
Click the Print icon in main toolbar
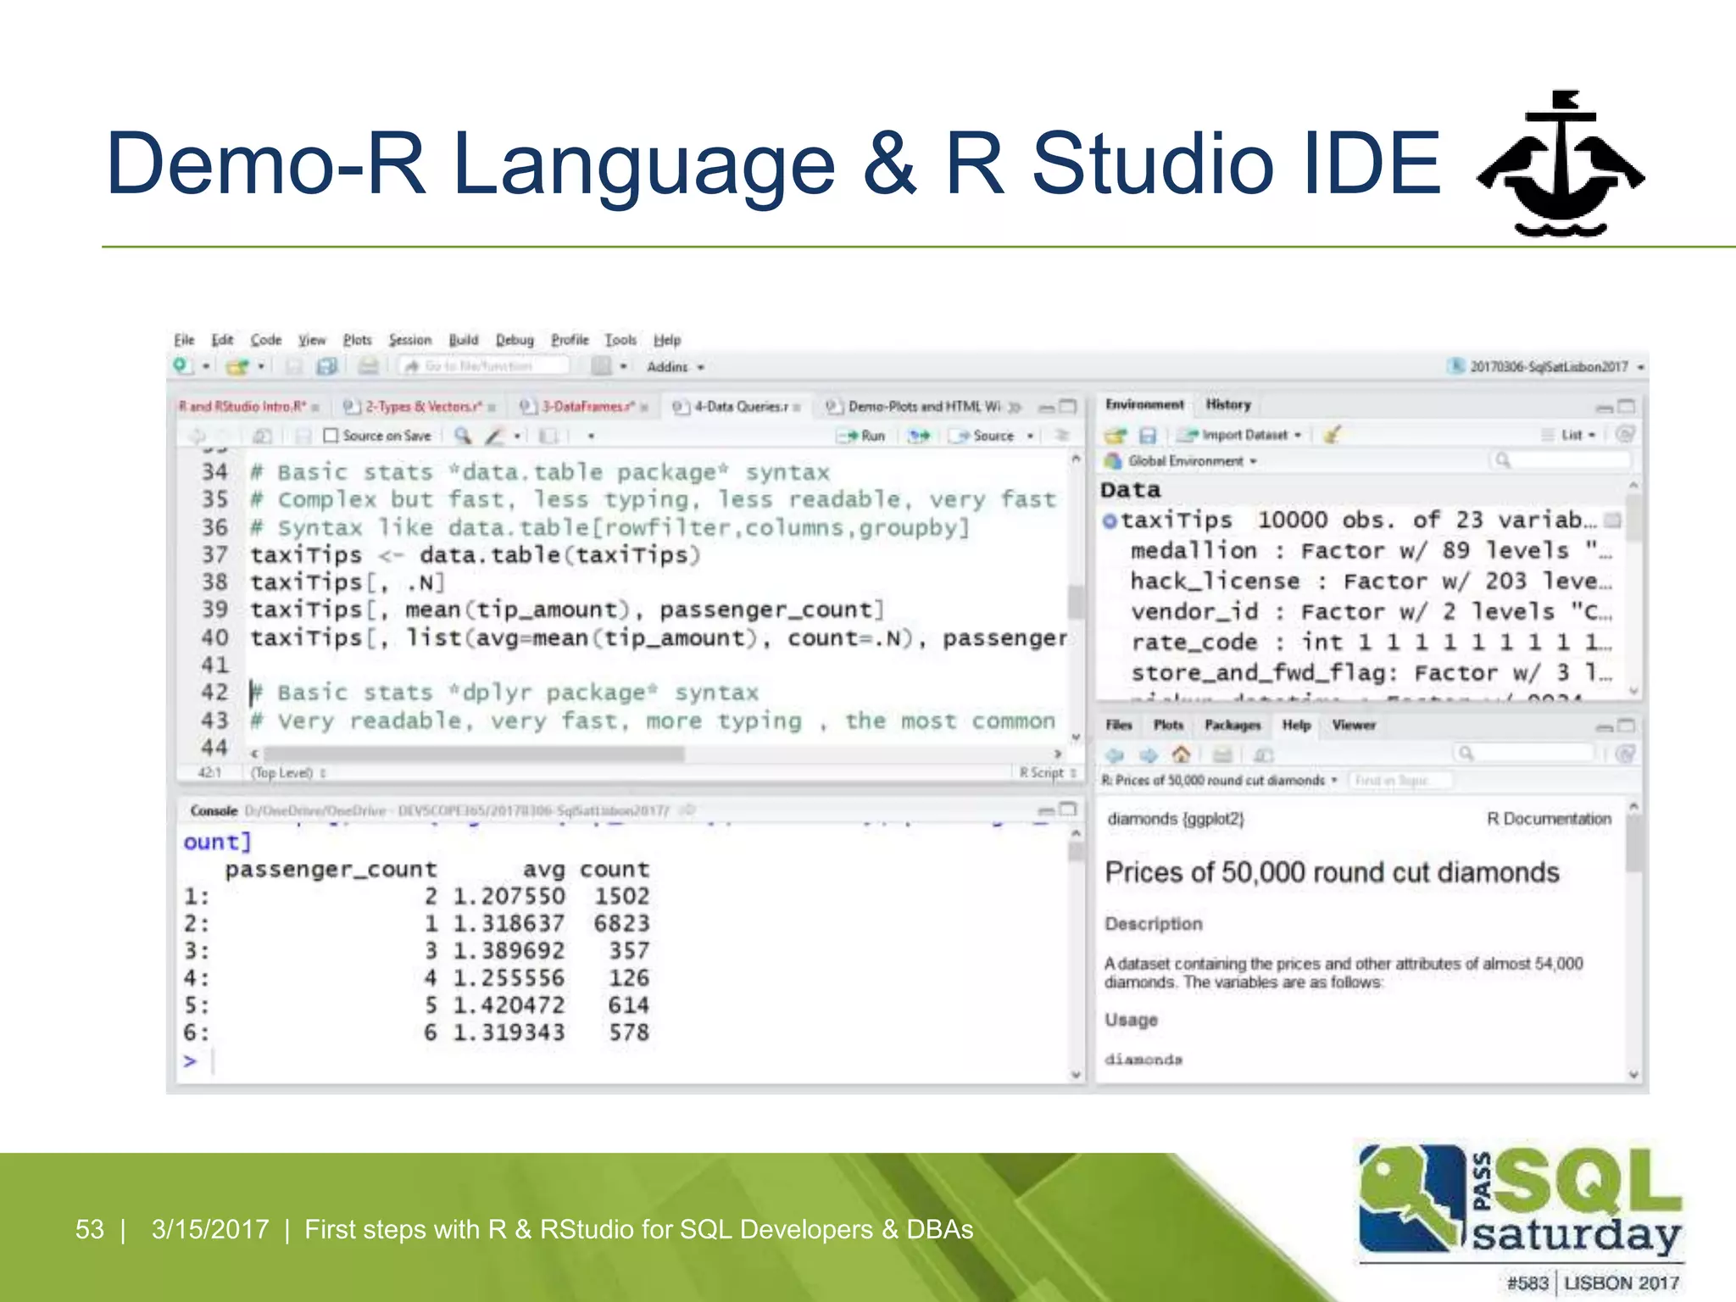(368, 366)
